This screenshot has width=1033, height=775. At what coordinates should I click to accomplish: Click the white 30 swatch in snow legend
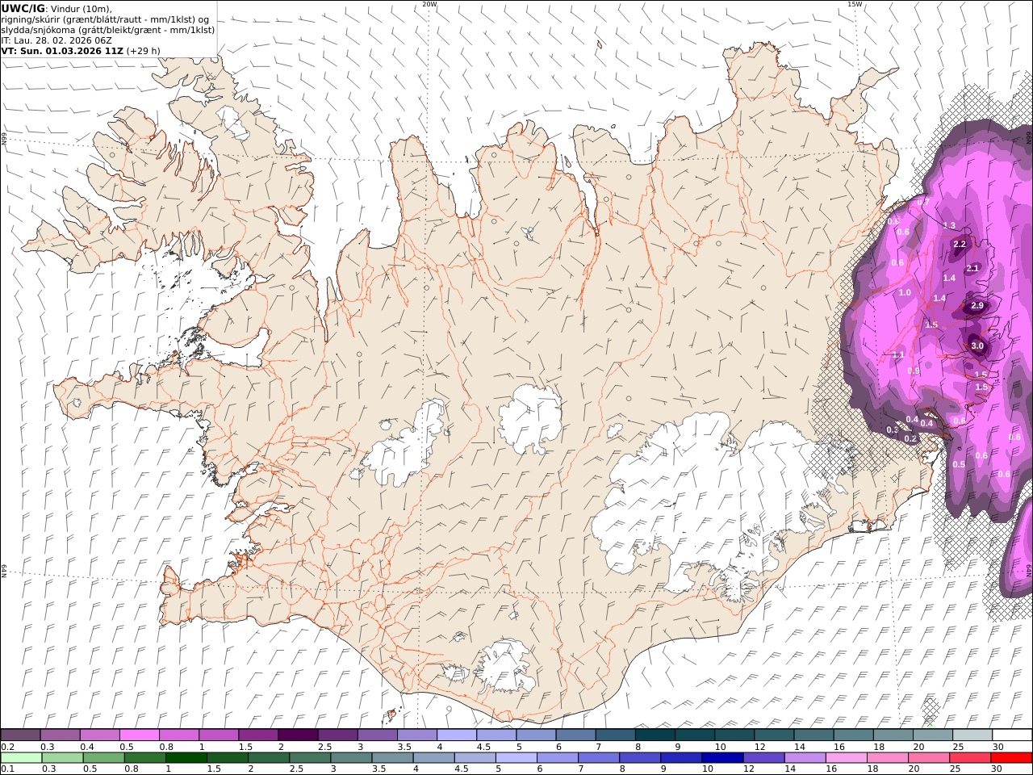(x=1012, y=735)
